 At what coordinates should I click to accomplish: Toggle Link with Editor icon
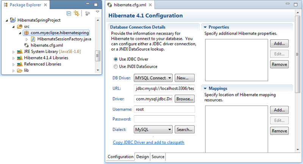pyautogui.click(x=77, y=13)
